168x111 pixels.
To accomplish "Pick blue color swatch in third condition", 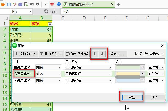I will (x=130, y=80).
